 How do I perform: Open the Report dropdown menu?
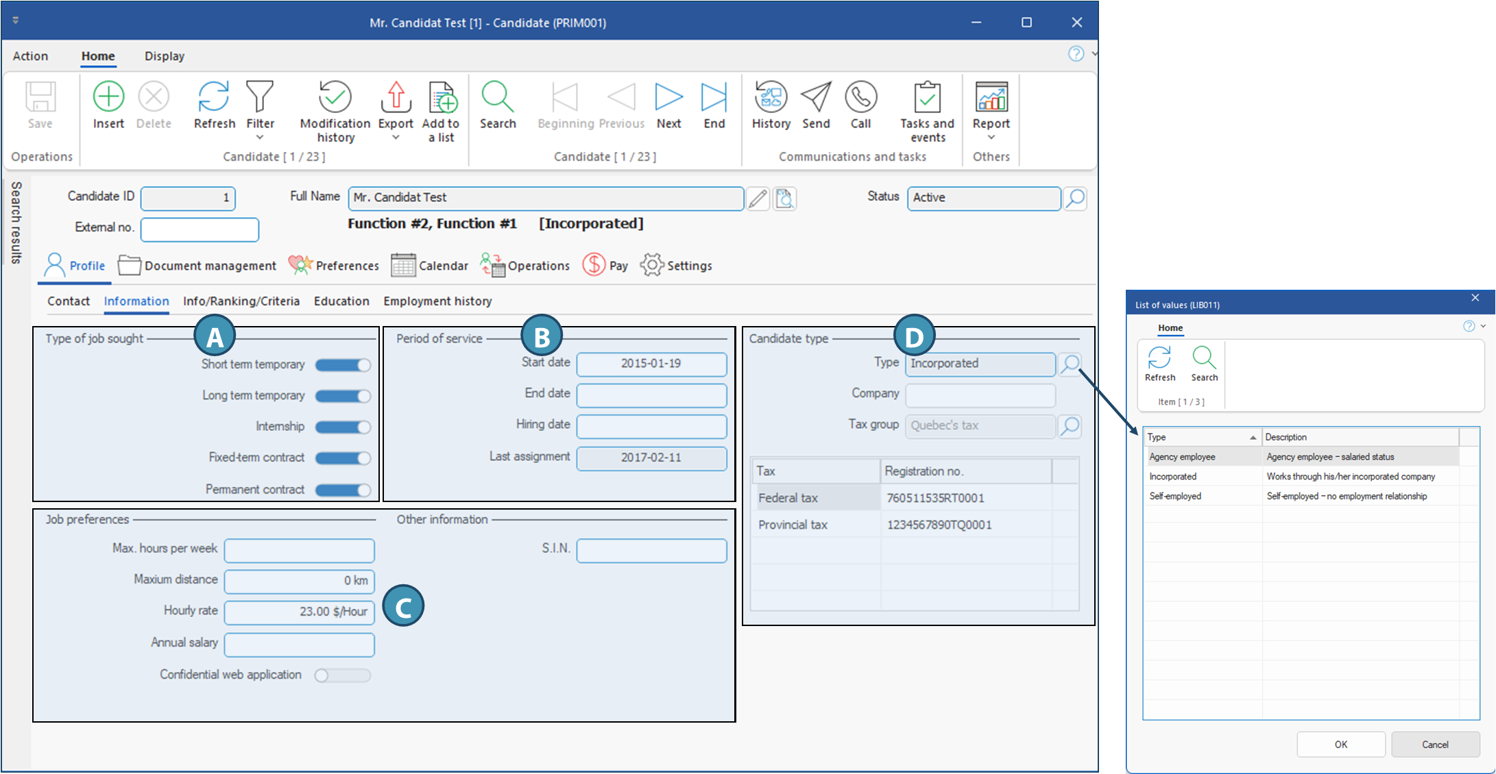click(x=991, y=138)
